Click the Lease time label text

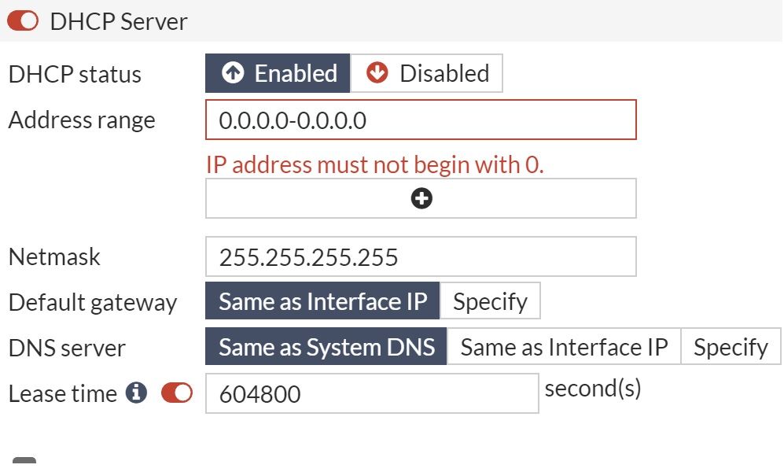(x=62, y=393)
